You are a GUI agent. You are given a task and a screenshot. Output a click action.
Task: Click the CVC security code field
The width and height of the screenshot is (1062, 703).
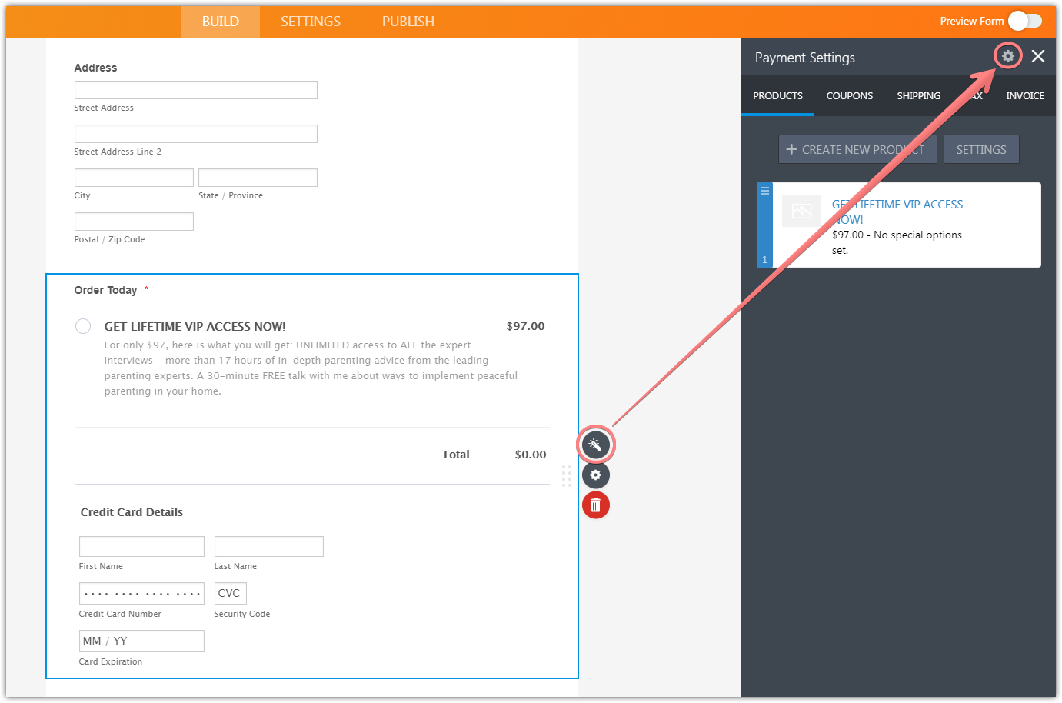230,593
